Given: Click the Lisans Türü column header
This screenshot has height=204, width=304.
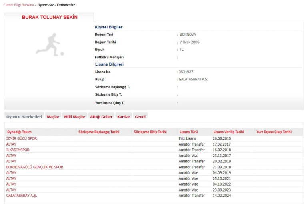Looking at the screenshot, I should [x=188, y=132].
